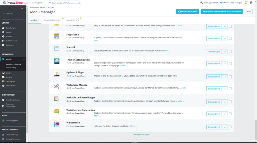
Task: Click the Statistik module icon
Action: [57, 49]
